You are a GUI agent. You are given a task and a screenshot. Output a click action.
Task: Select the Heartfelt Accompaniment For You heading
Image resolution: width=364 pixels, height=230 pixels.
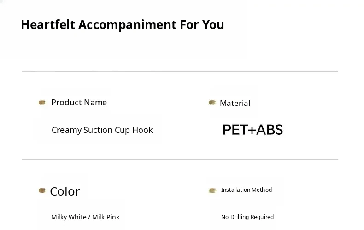coord(122,25)
